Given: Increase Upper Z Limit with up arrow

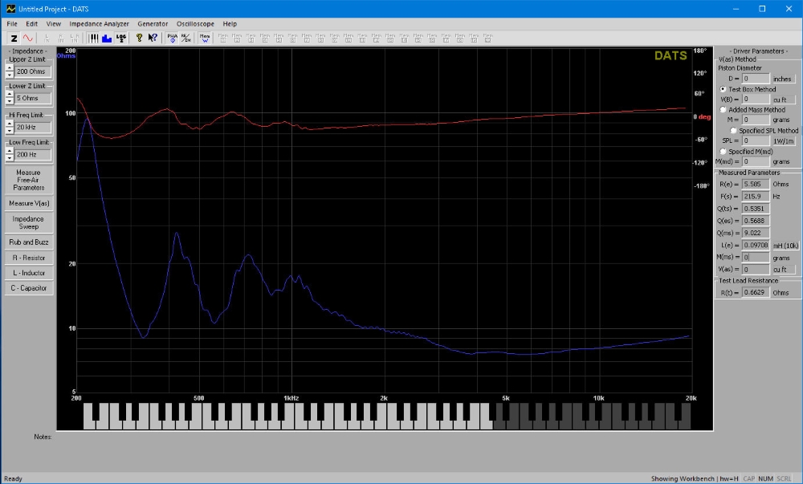Looking at the screenshot, I should [9, 68].
